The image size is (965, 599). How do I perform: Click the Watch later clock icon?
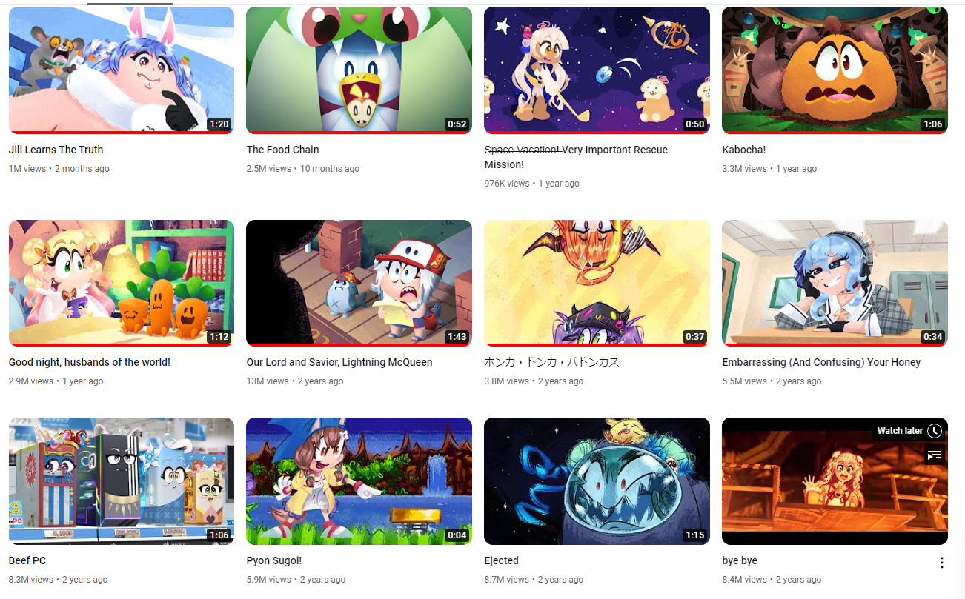pyautogui.click(x=935, y=431)
